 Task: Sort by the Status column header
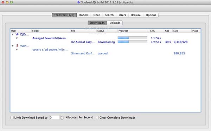(x=107, y=31)
